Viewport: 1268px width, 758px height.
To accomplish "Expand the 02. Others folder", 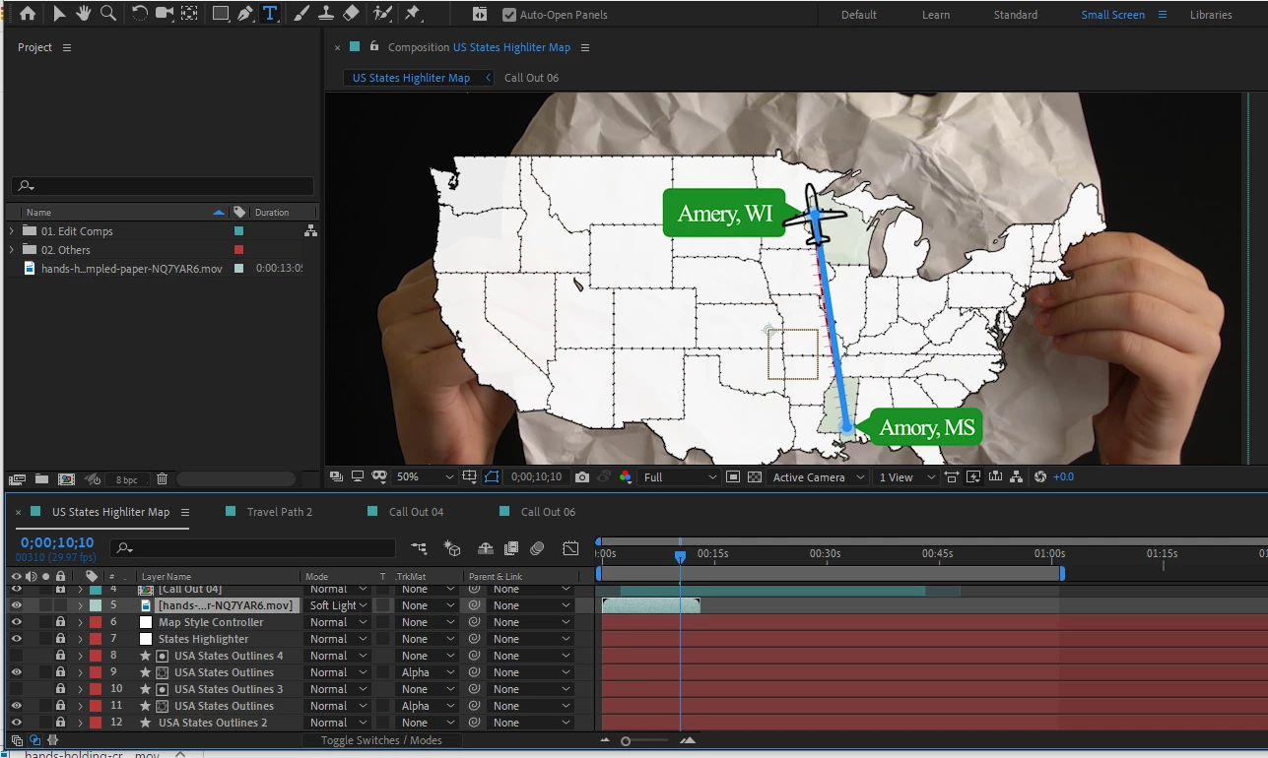I will 12,250.
